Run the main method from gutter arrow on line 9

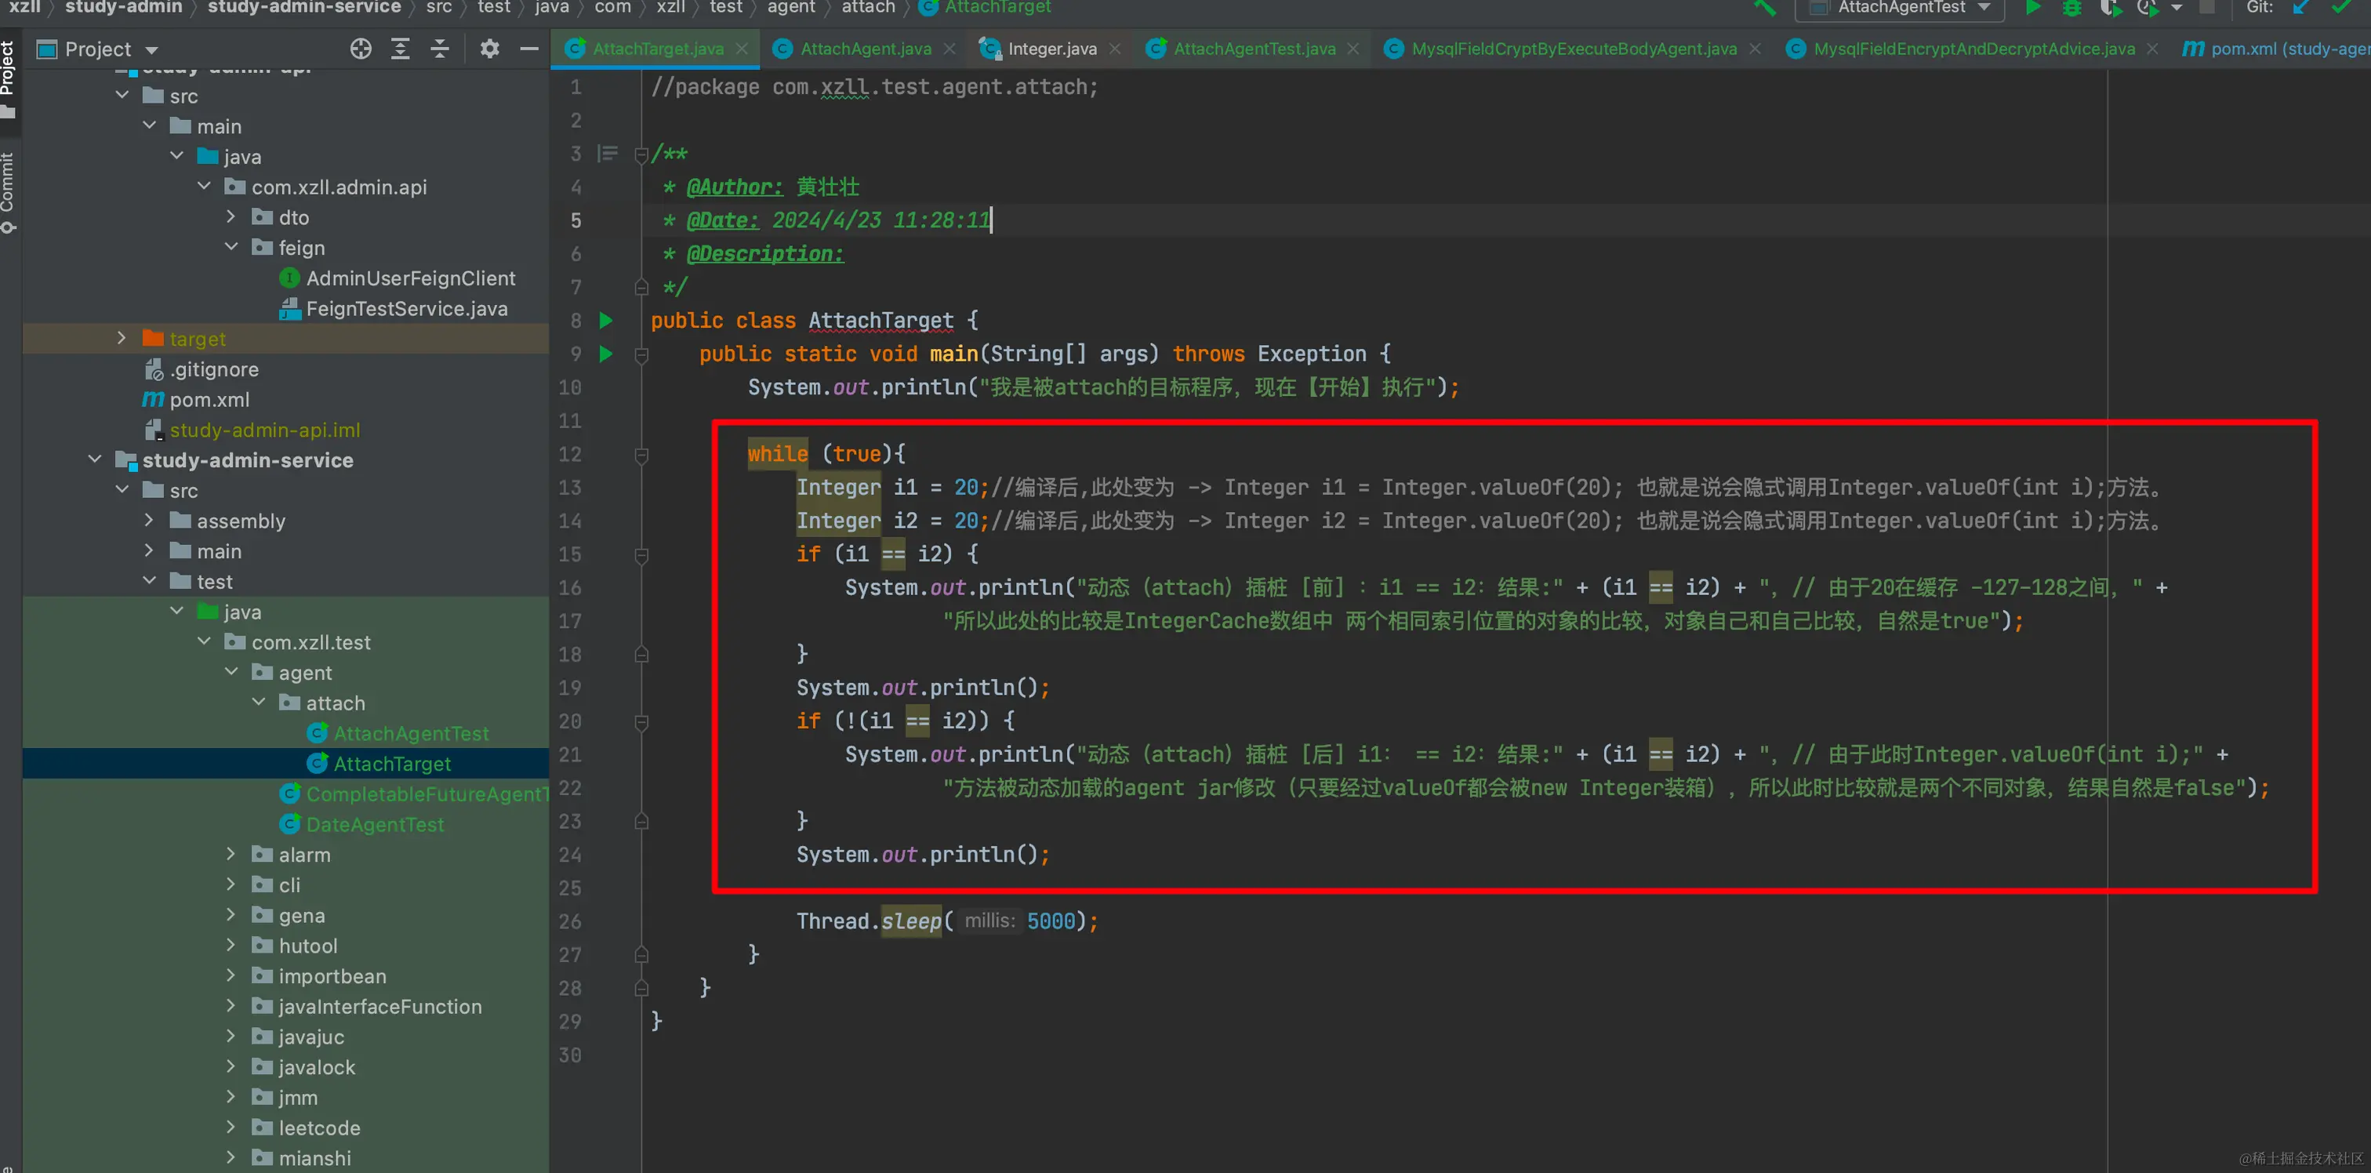605,354
